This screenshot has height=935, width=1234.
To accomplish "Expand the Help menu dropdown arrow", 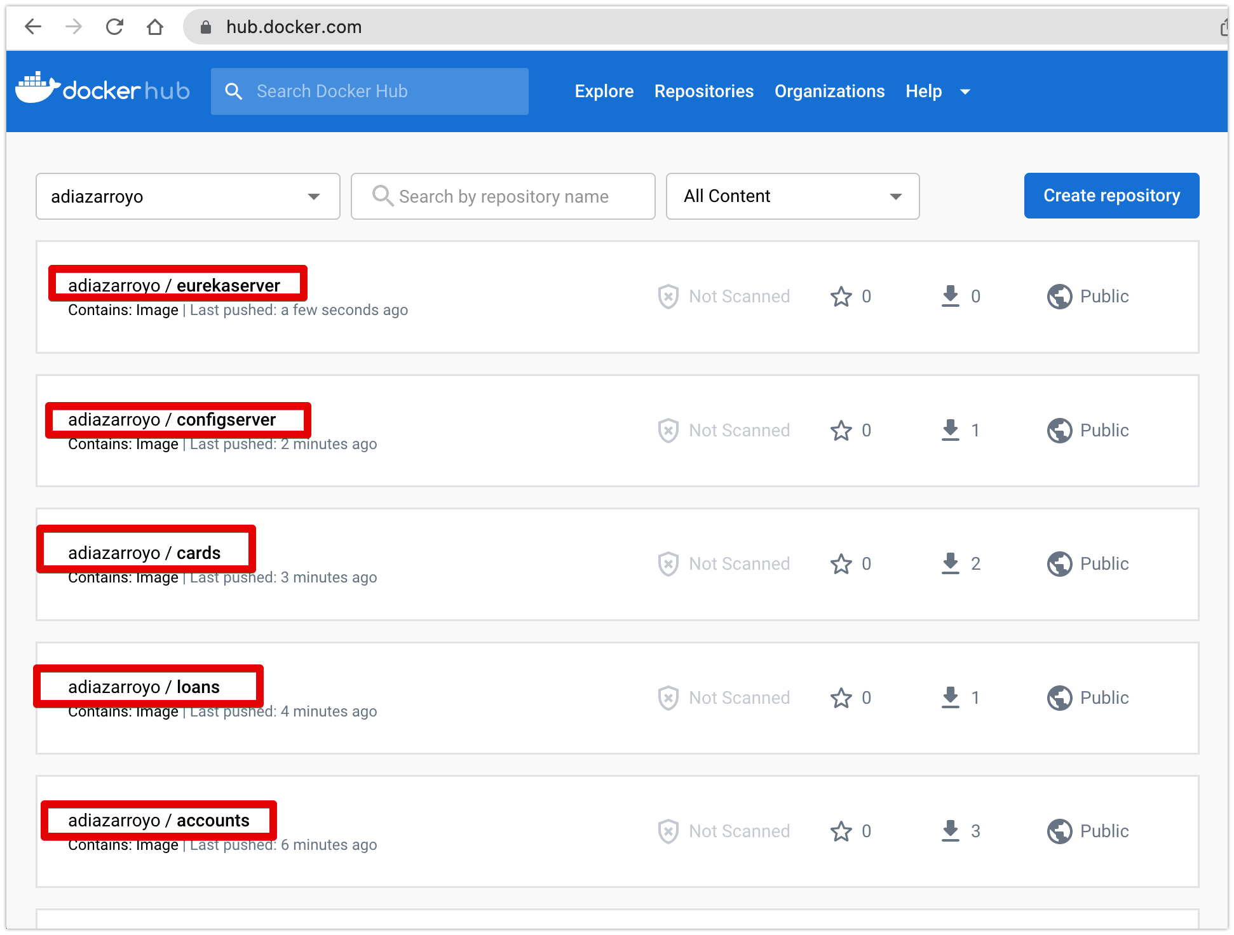I will point(965,92).
